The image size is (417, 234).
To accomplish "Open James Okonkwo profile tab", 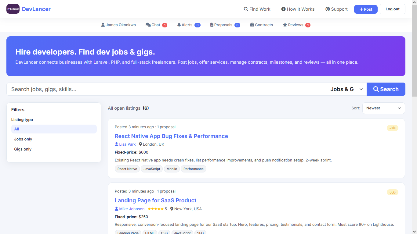I will [118, 25].
